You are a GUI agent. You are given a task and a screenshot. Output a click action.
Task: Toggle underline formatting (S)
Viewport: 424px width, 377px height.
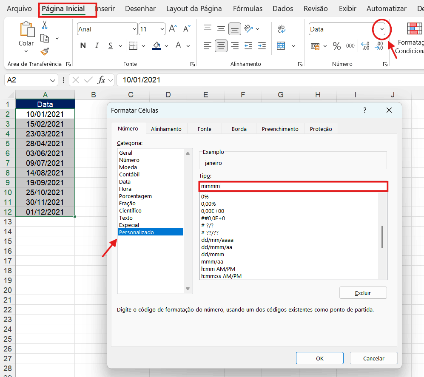tap(110, 45)
